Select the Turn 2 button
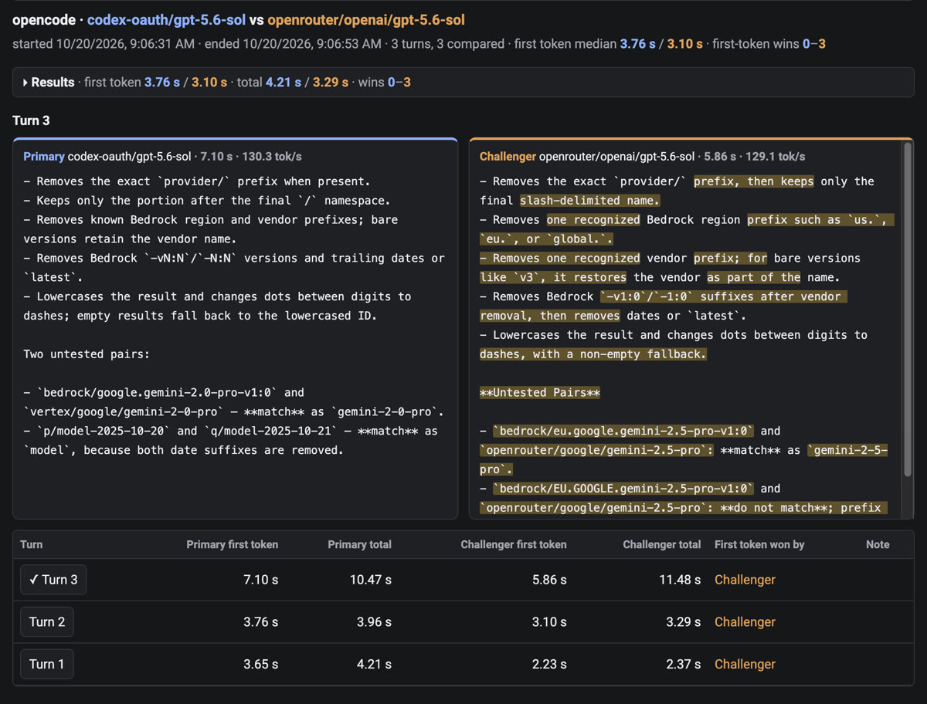This screenshot has width=927, height=704. point(47,621)
